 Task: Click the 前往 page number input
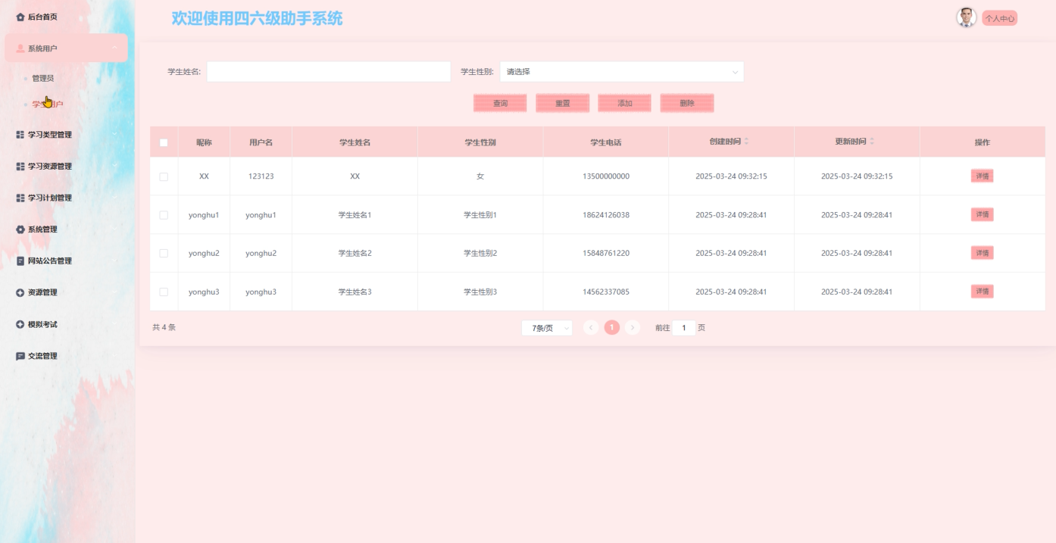pos(683,328)
